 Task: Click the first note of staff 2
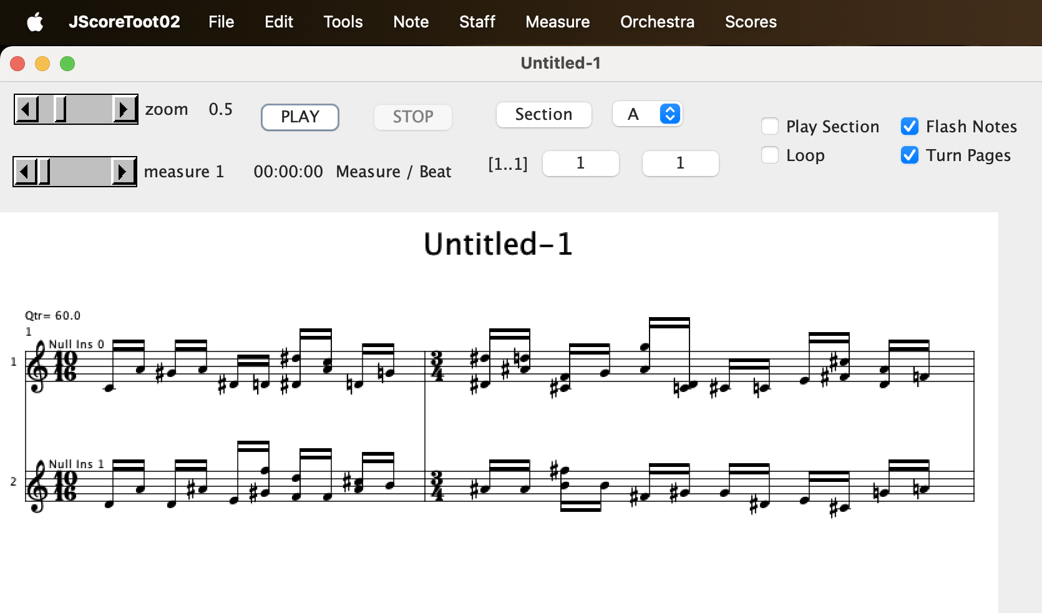coord(110,504)
